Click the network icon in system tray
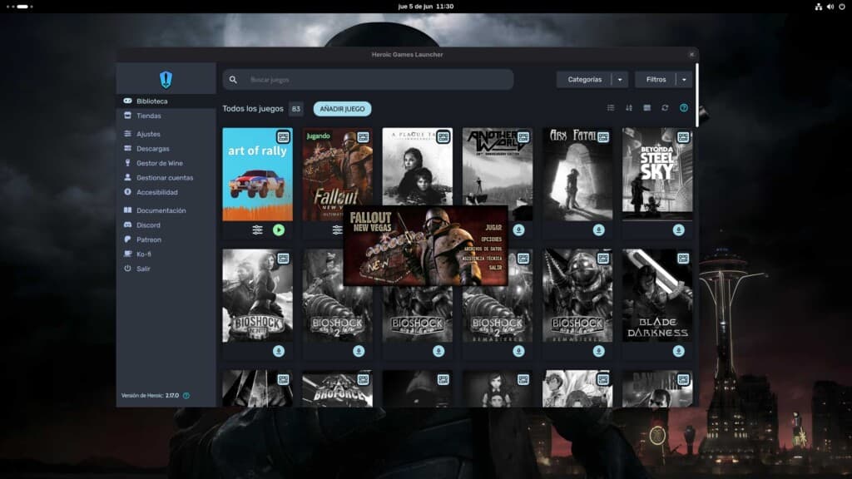 pos(819,7)
